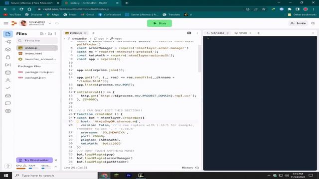Screen dimensions: 319x179
Task: Select the index.js editor tab
Action: (75, 33)
